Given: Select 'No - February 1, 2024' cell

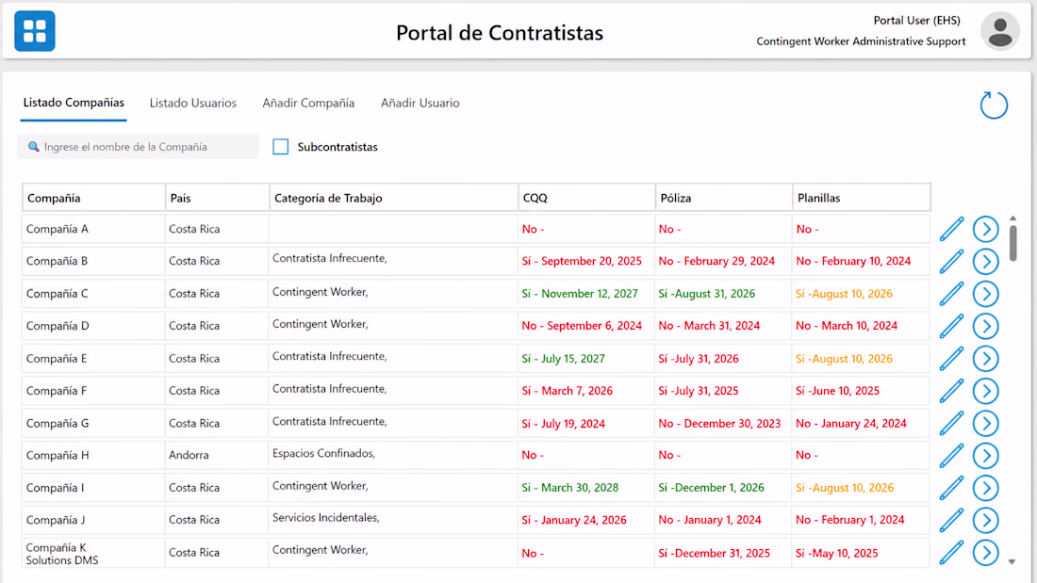Looking at the screenshot, I should coord(861,520).
